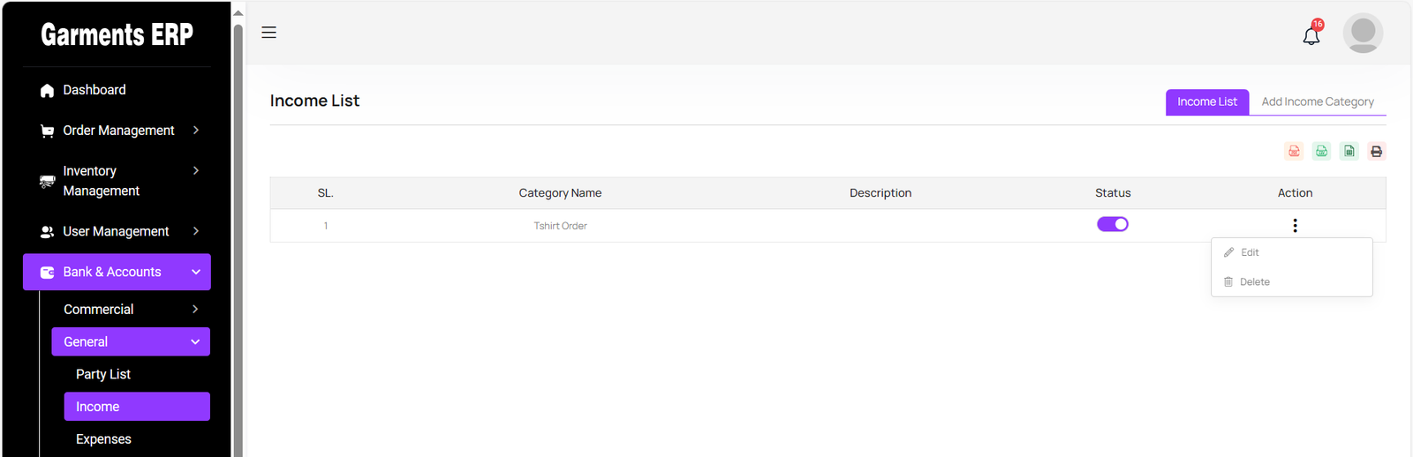This screenshot has width=1413, height=457.
Task: Export the income list as PDF
Action: pyautogui.click(x=1294, y=152)
